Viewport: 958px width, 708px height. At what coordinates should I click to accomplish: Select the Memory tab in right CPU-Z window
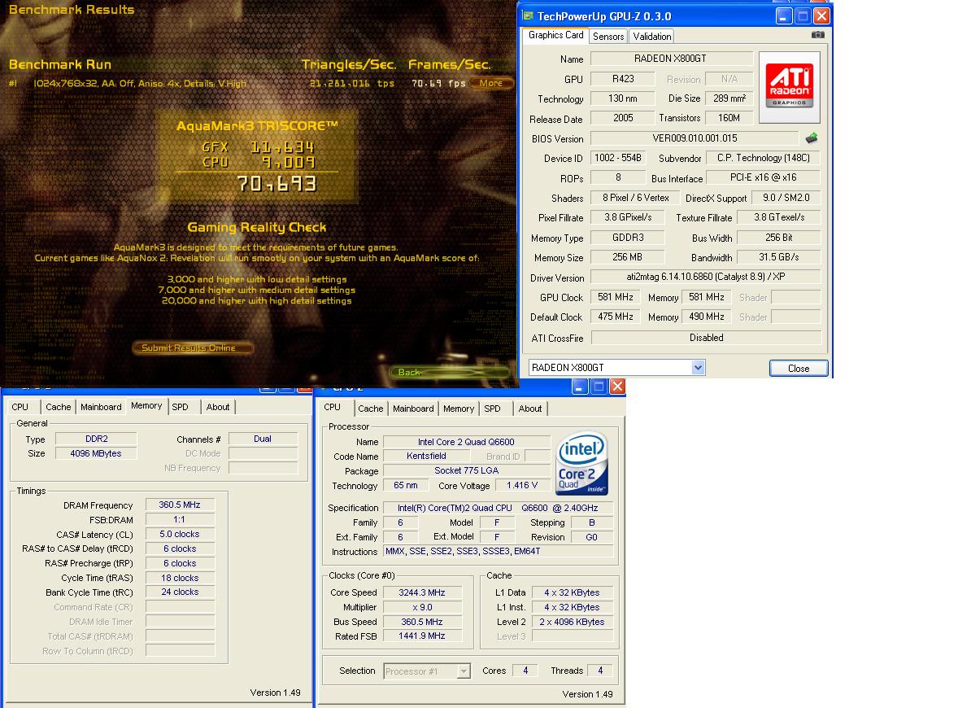tap(459, 409)
